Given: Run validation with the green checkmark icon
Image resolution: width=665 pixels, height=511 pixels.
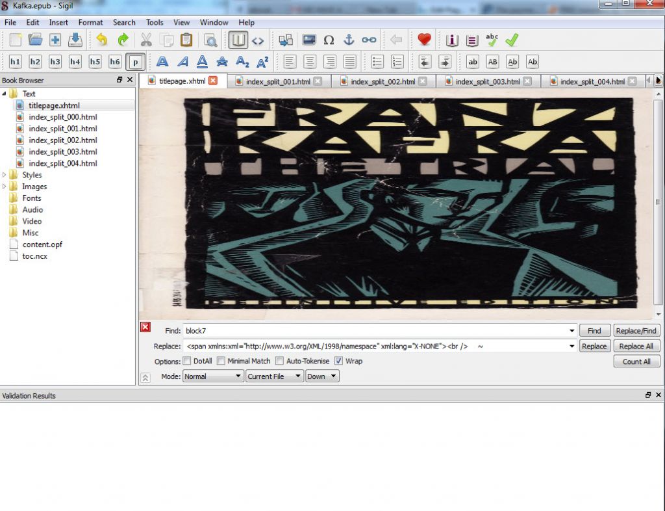Looking at the screenshot, I should coord(512,40).
